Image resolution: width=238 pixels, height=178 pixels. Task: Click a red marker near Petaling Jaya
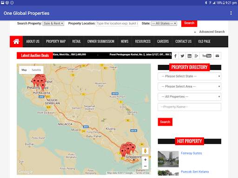[x=43, y=86]
